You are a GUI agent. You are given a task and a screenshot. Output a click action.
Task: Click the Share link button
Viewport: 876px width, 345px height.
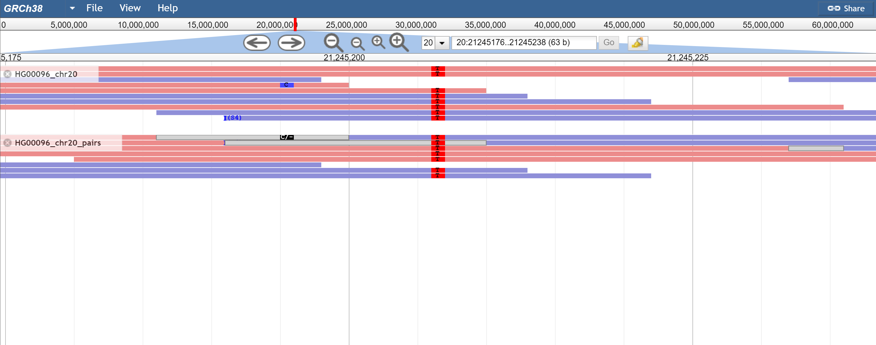(x=846, y=9)
